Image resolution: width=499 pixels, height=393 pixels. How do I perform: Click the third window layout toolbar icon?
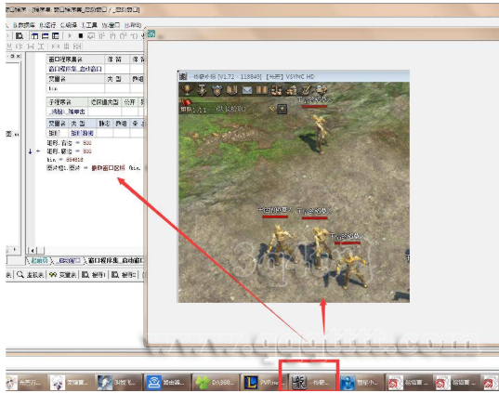[56, 35]
